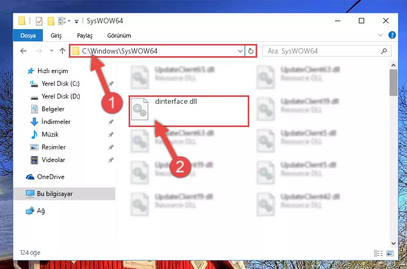Open the recent locations dropdown arrow
Image resolution: width=407 pixels, height=269 pixels.
tap(51, 51)
